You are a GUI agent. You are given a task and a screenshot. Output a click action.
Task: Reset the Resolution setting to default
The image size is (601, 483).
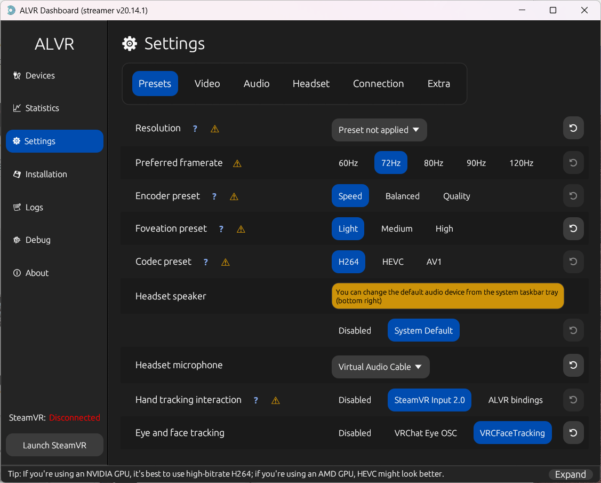pos(573,128)
